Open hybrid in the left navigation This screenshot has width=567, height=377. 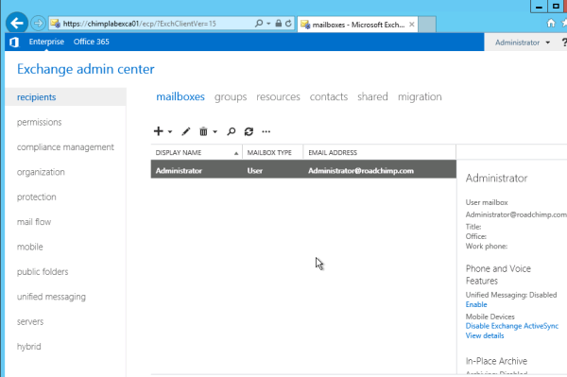point(28,347)
